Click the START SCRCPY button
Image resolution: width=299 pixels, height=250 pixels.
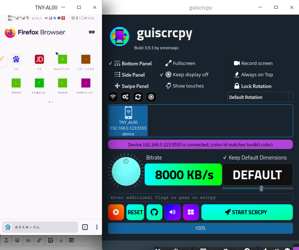pos(247,212)
